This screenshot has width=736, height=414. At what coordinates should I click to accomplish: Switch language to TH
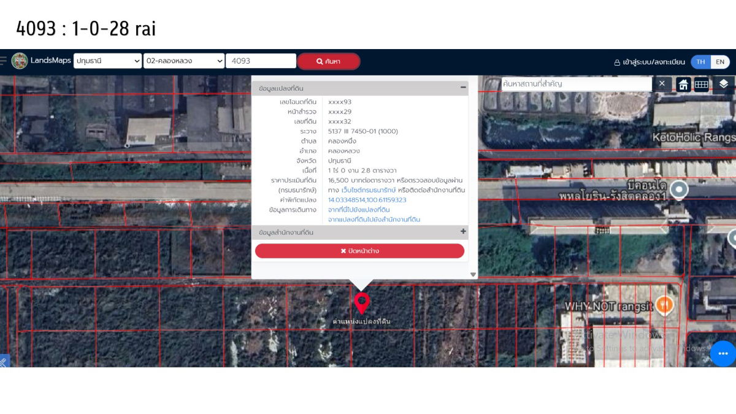[700, 62]
